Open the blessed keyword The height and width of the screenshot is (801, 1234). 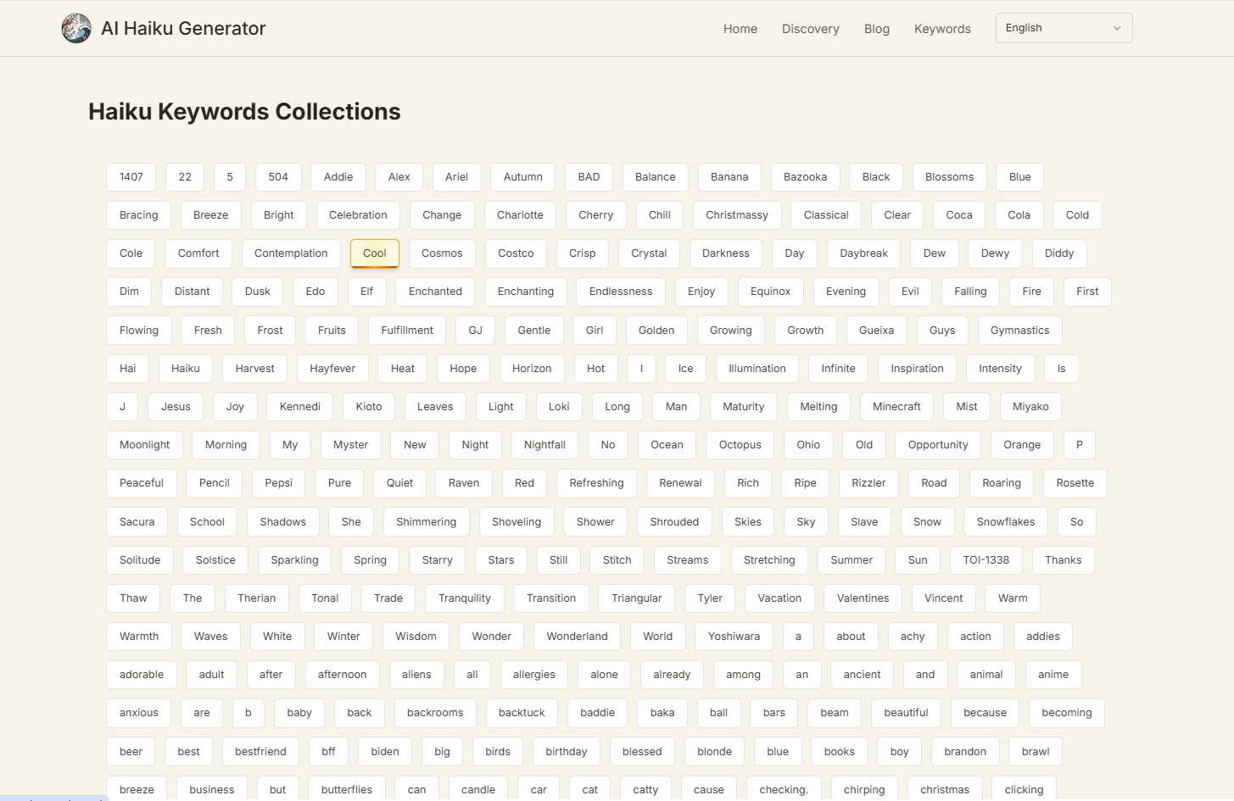(x=642, y=752)
